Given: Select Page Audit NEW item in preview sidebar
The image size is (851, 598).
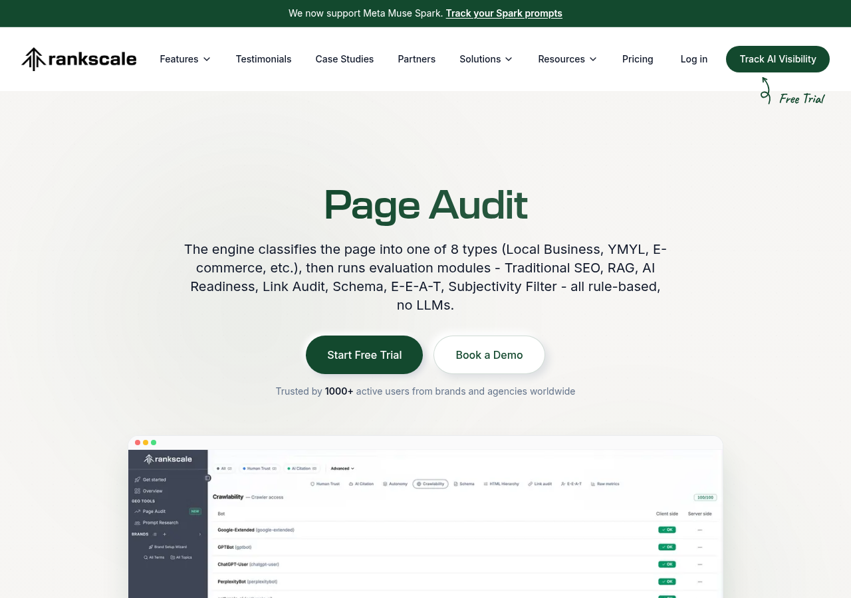Looking at the screenshot, I should click(168, 511).
